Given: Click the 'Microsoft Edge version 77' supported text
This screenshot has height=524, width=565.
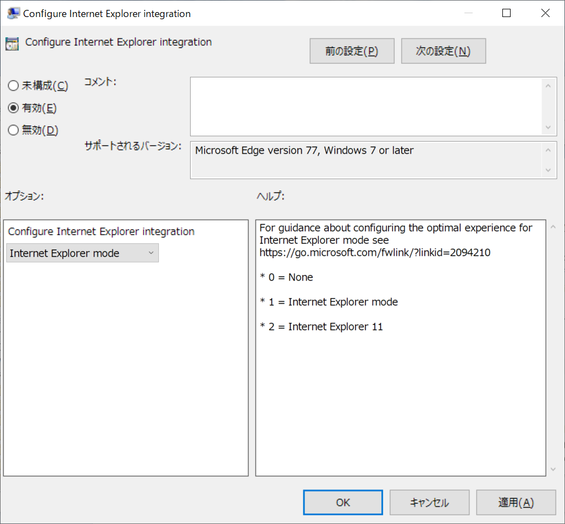Looking at the screenshot, I should 304,150.
